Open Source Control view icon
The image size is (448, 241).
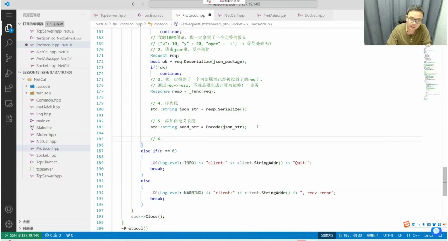tap(9, 58)
